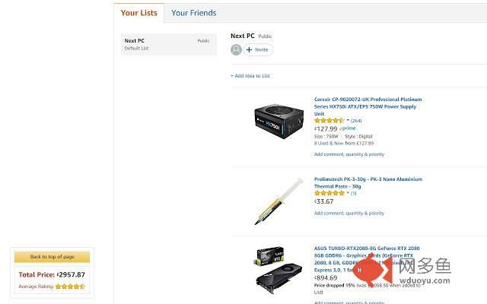The image size is (487, 304).
Task: Open the ASUS RTX 2080 graphics card image
Action: pyautogui.click(x=279, y=271)
